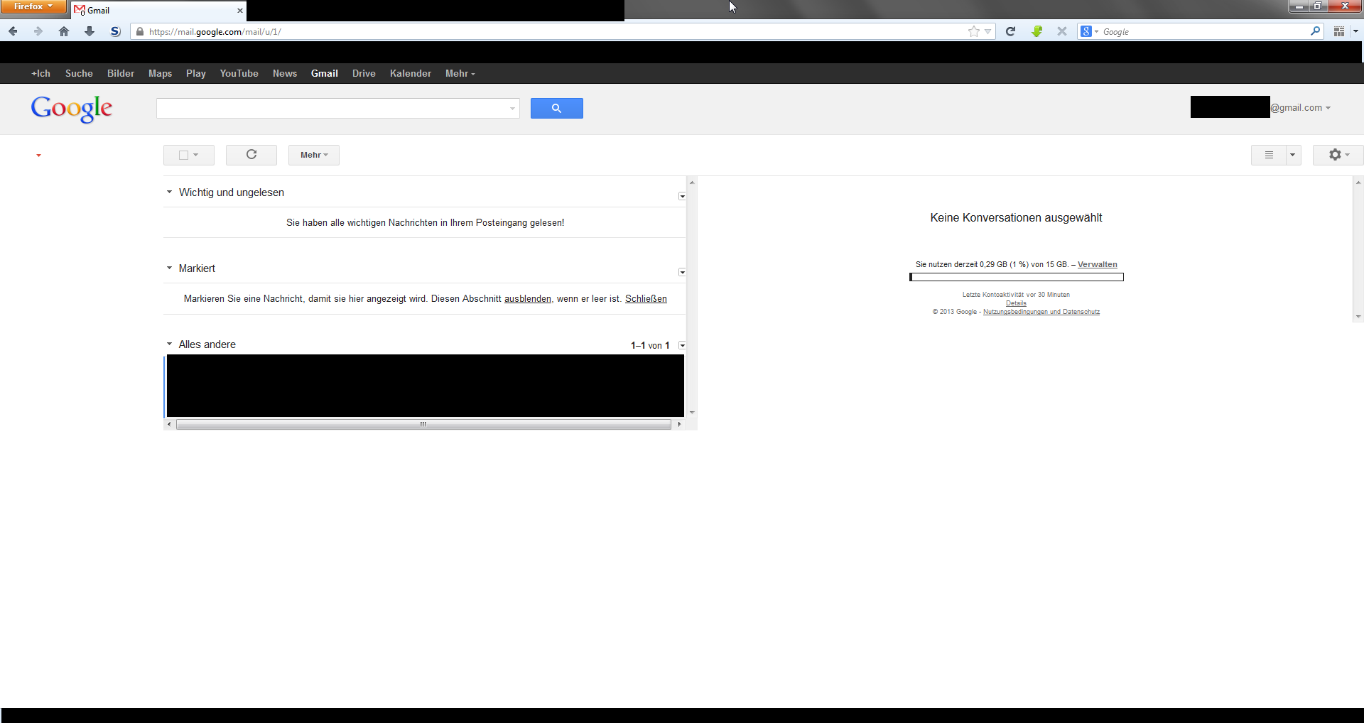Select the Gmail browser tab
This screenshot has width=1364, height=723.
(x=159, y=11)
